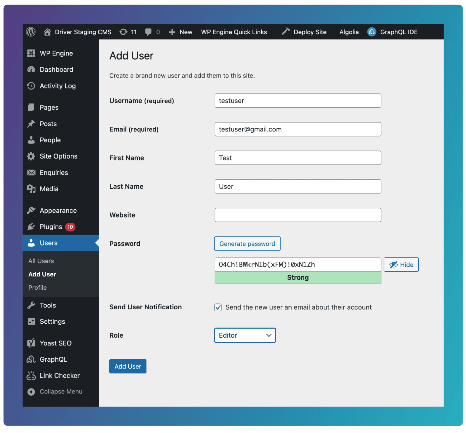Image resolution: width=466 pixels, height=433 pixels.
Task: Click the Posts pushpin icon
Action: coord(31,124)
